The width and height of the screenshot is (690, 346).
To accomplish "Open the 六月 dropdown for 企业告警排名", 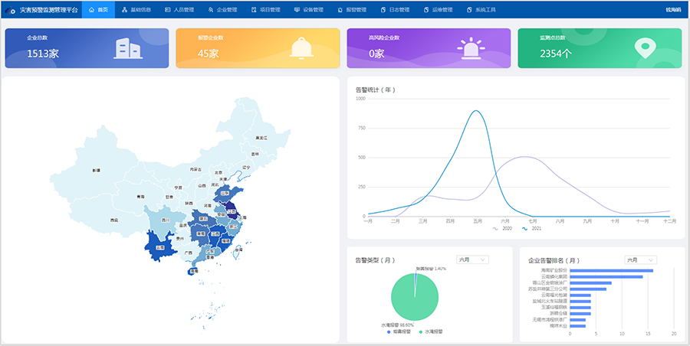I will tap(640, 259).
